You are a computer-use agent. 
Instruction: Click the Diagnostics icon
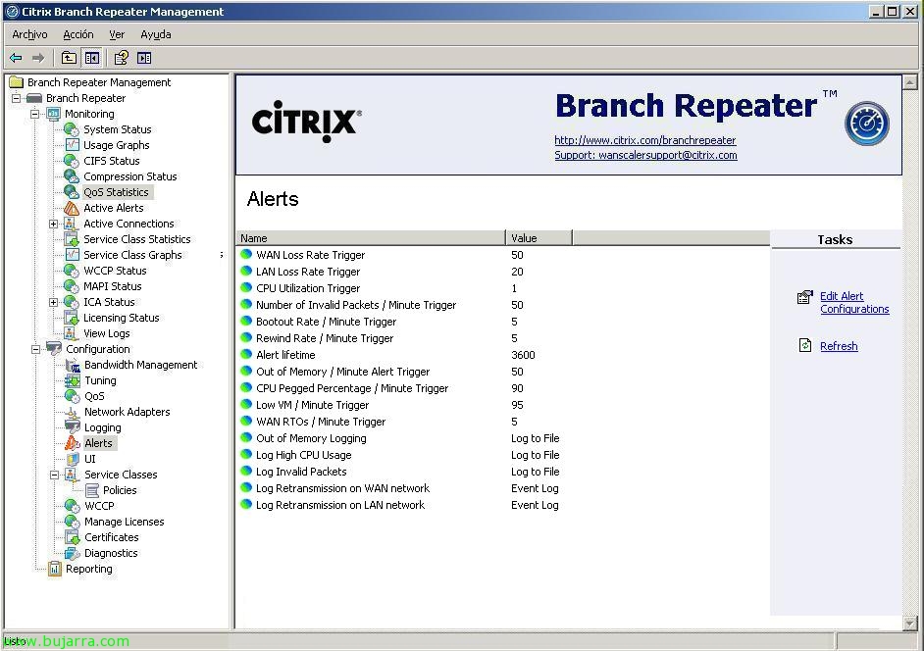(x=72, y=553)
